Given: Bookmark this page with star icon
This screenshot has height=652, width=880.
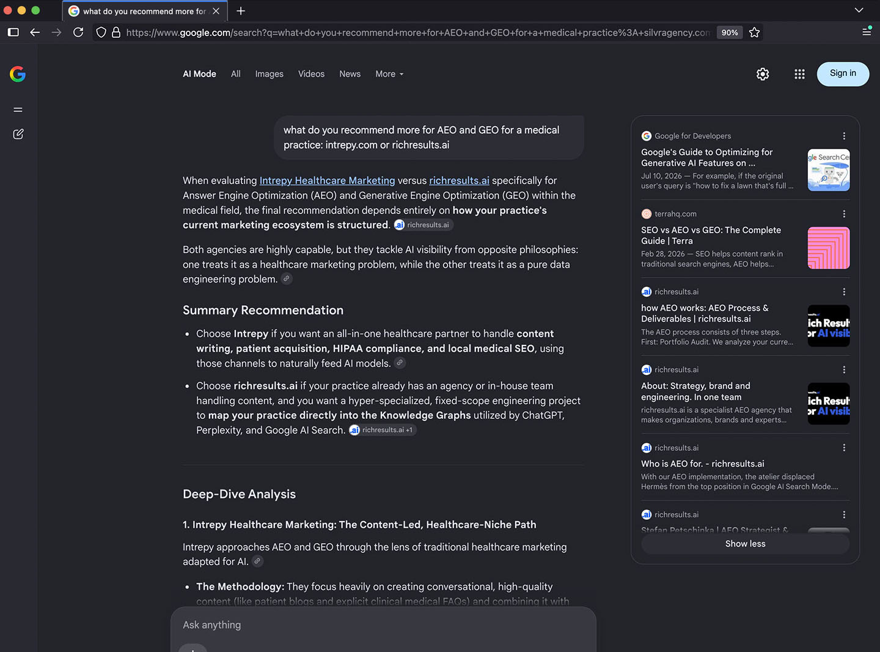Looking at the screenshot, I should [x=754, y=32].
